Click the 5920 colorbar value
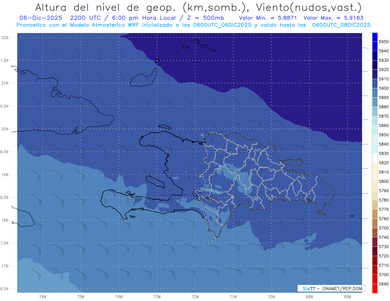Viewport: 390px width, 301px height. [384, 69]
